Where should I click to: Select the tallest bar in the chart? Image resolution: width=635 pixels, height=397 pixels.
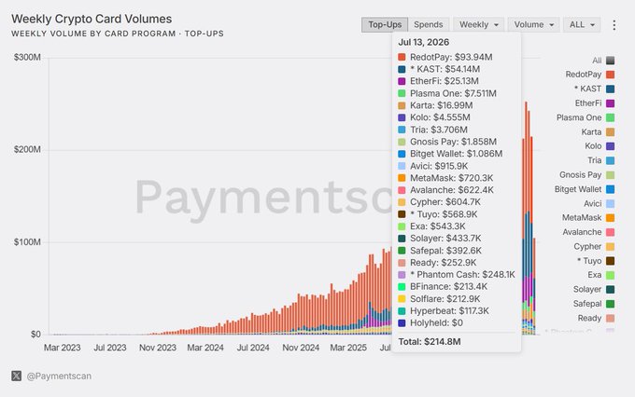click(526, 218)
